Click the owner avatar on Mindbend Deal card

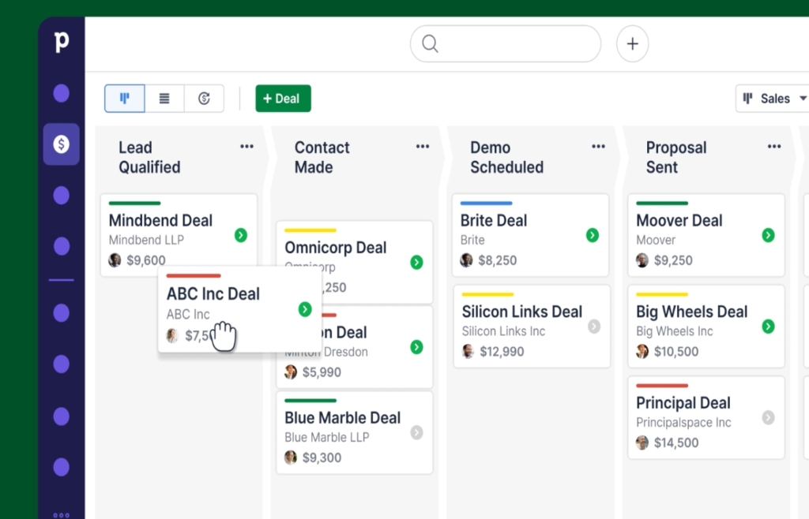tap(115, 259)
